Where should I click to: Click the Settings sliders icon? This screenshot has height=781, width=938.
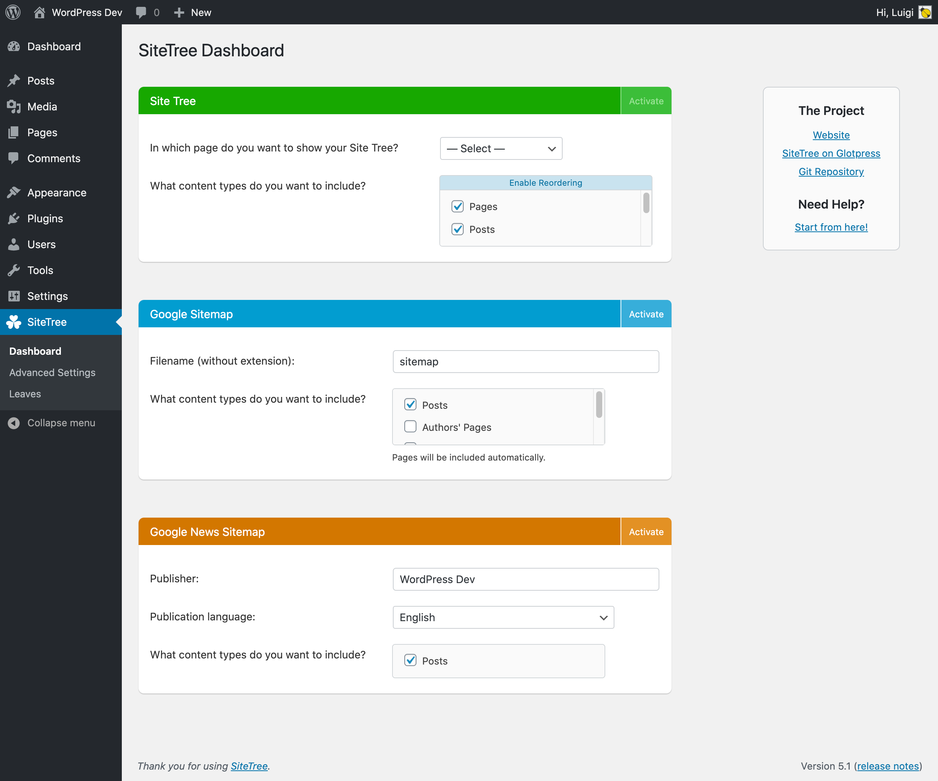tap(14, 296)
